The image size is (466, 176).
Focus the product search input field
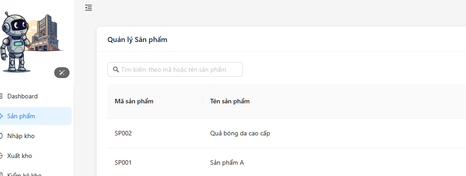(x=175, y=69)
